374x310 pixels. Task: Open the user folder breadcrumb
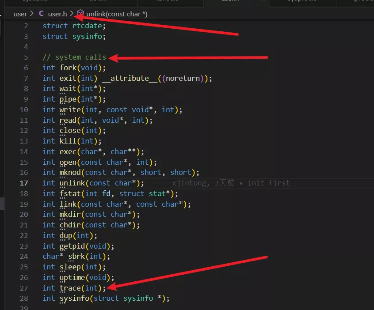click(x=20, y=14)
